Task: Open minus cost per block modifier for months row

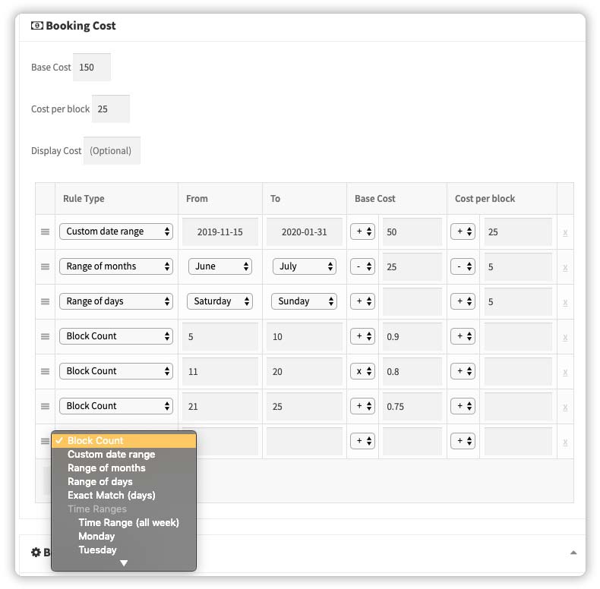Action: [463, 266]
